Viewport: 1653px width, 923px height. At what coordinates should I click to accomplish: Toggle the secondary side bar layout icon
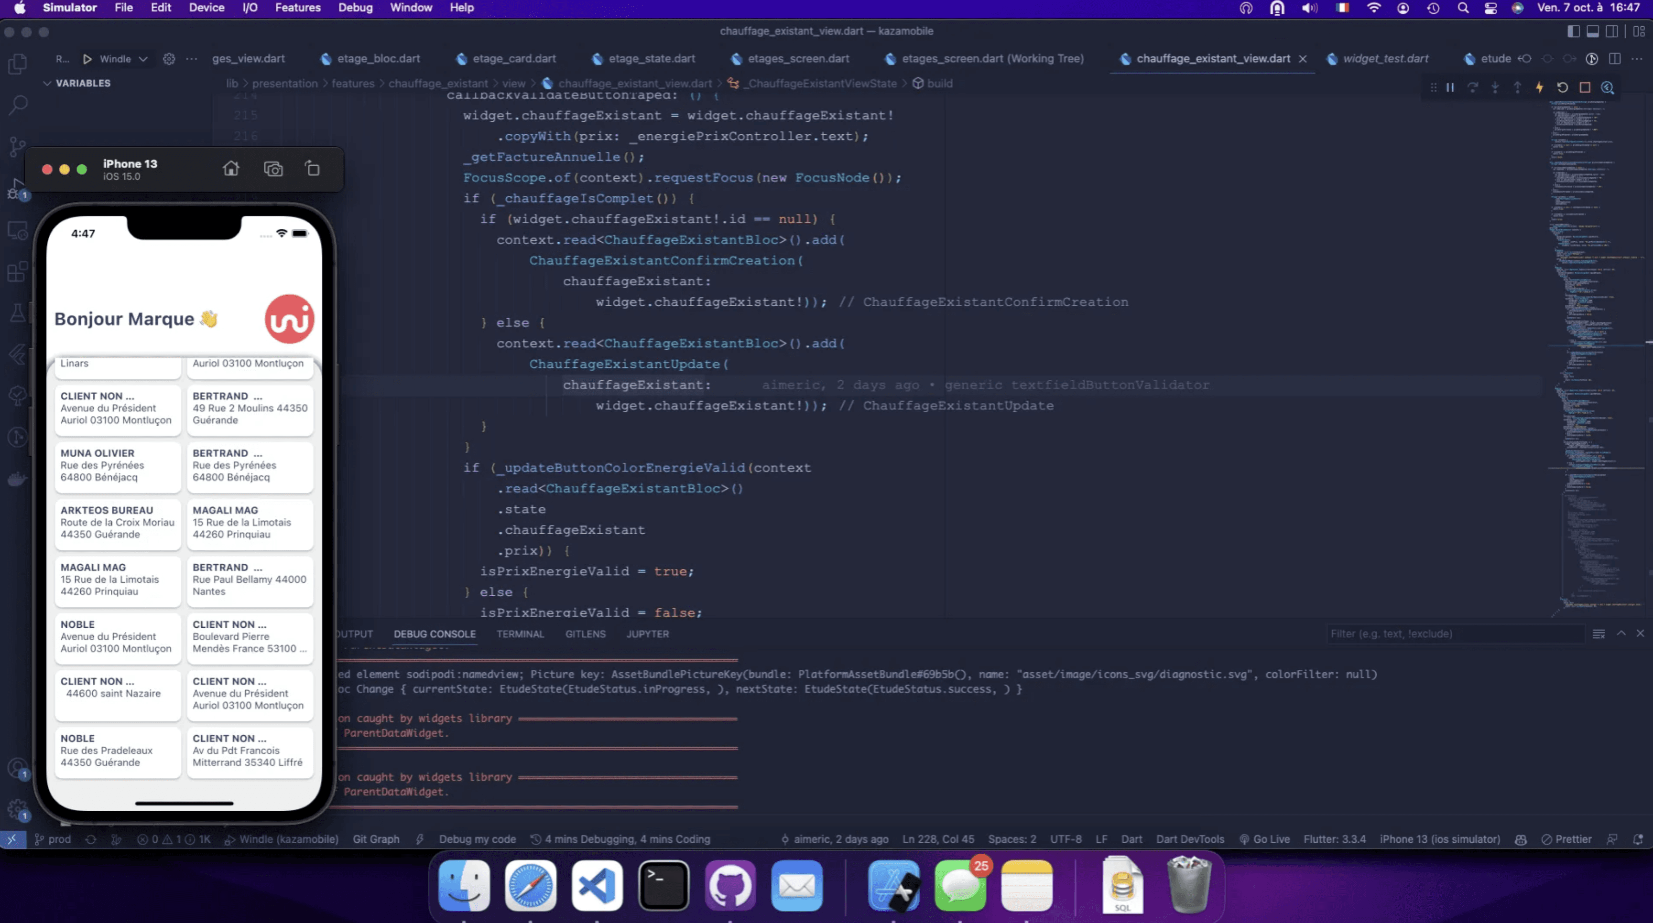coord(1612,31)
